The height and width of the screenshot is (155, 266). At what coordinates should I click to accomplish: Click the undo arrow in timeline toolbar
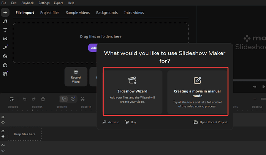coord(25,99)
